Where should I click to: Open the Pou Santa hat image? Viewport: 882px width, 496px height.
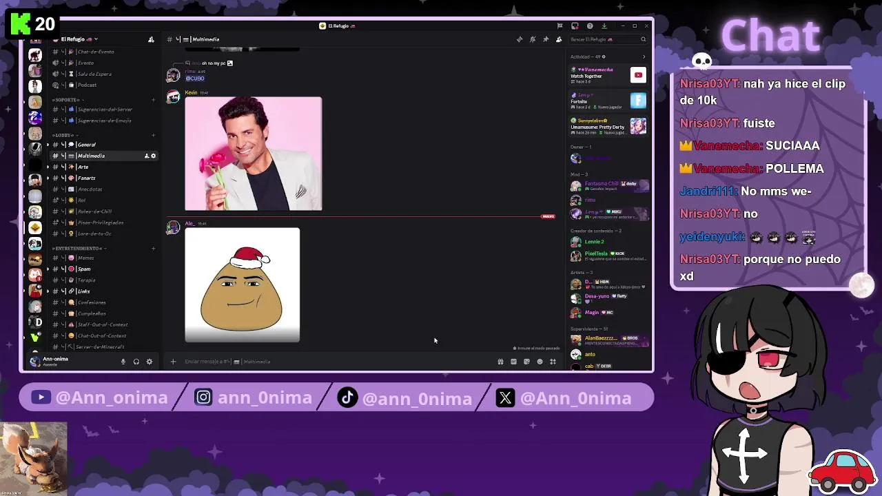pos(242,285)
